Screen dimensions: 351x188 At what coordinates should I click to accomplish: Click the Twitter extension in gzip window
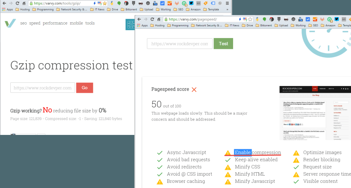click(x=191, y=3)
